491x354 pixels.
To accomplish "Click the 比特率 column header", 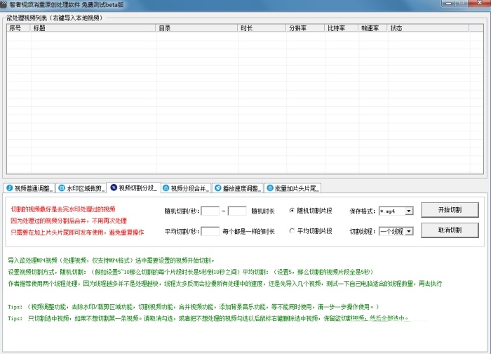I will click(x=341, y=29).
